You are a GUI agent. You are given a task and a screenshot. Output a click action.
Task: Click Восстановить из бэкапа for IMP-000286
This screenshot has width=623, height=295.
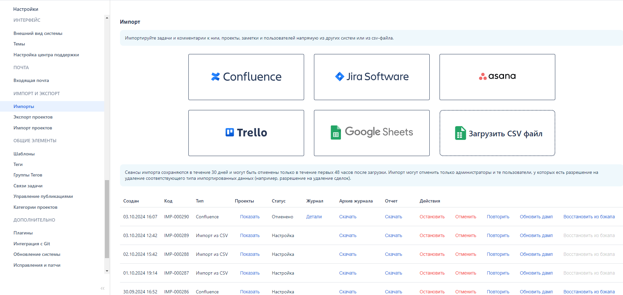(x=589, y=292)
